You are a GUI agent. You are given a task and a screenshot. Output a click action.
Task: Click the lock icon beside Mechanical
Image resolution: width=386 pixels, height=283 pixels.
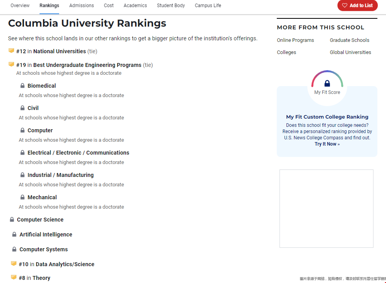(22, 197)
